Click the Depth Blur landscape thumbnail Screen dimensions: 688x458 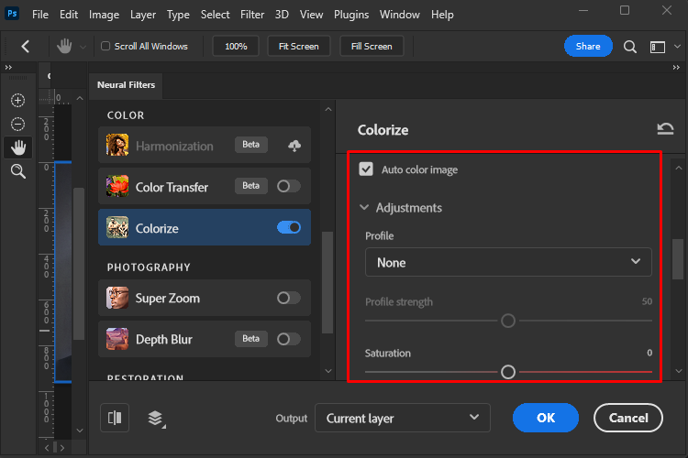117,339
